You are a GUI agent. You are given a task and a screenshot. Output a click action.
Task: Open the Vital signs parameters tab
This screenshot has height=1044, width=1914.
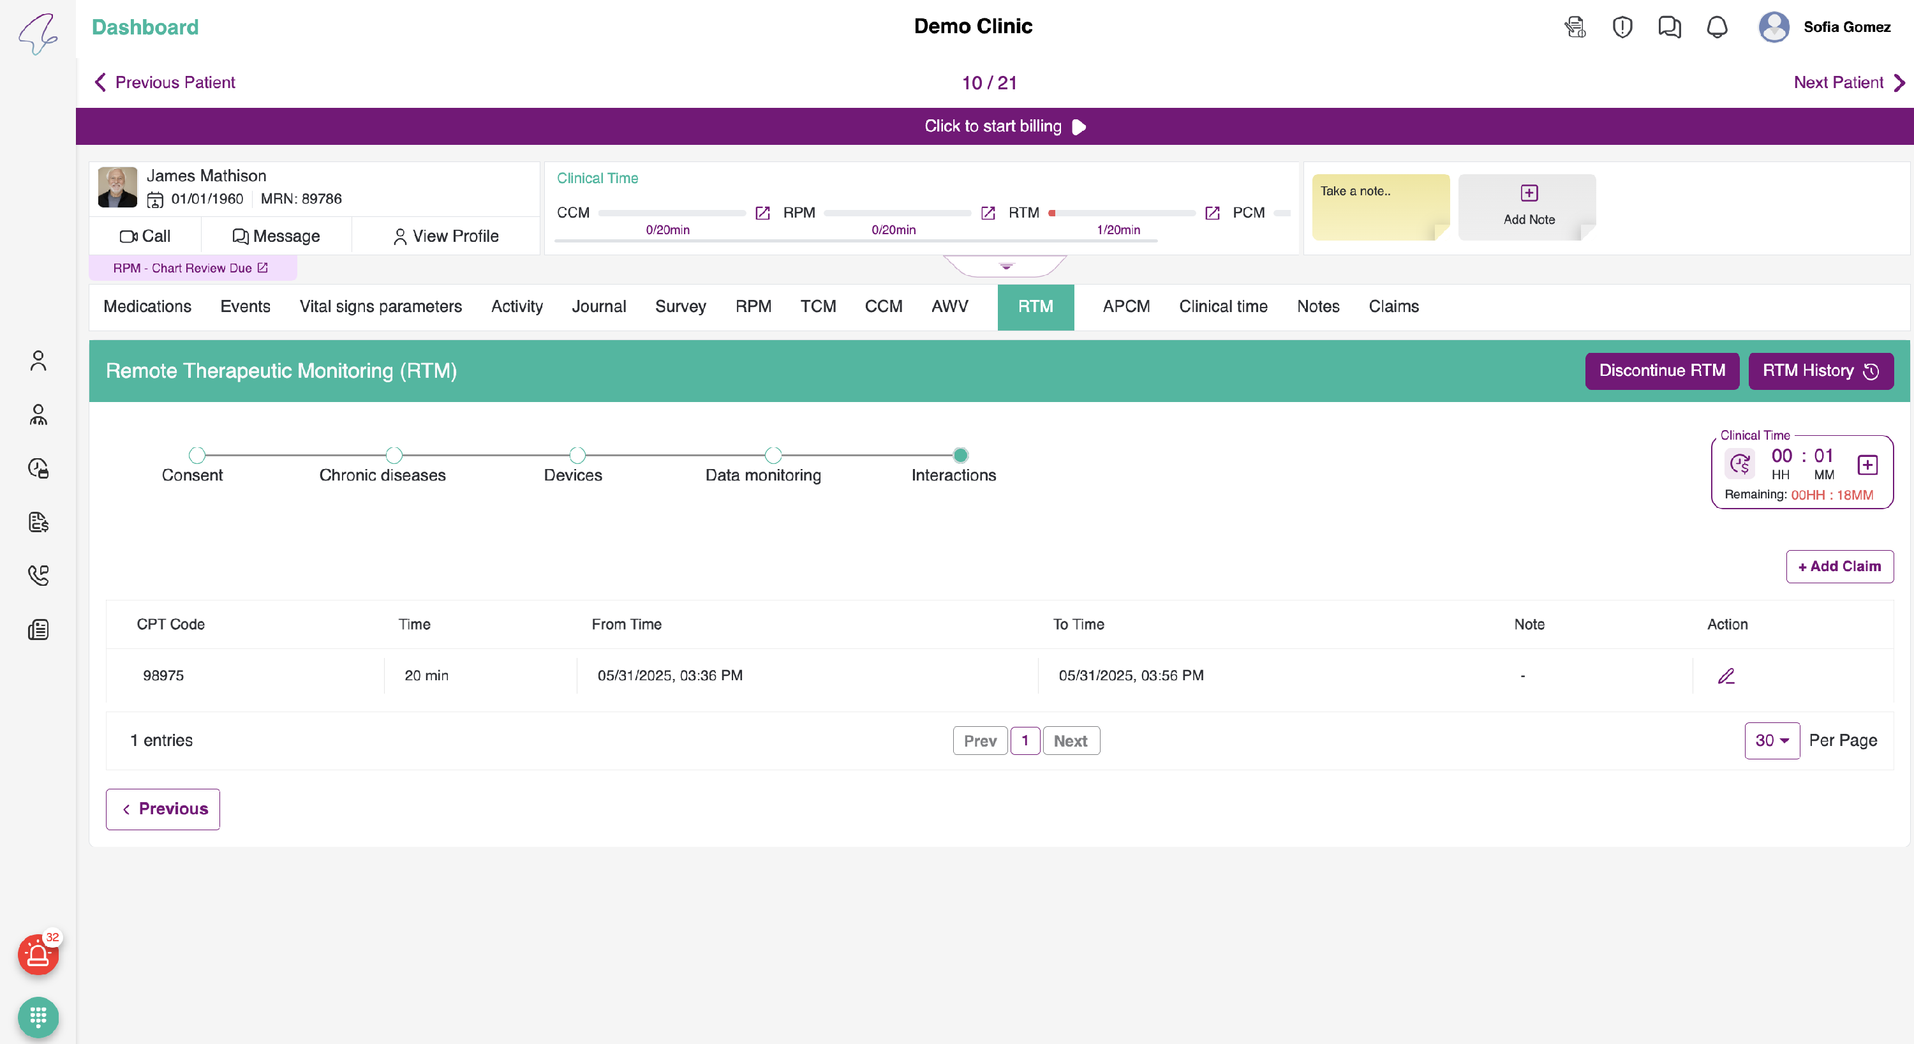(x=380, y=306)
